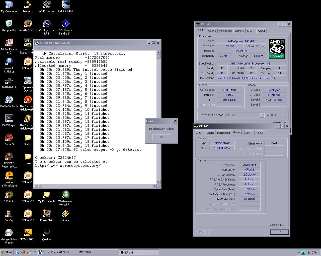
Task: Launch Warhammer 40k Winter Assault shortcut
Action: [65, 198]
